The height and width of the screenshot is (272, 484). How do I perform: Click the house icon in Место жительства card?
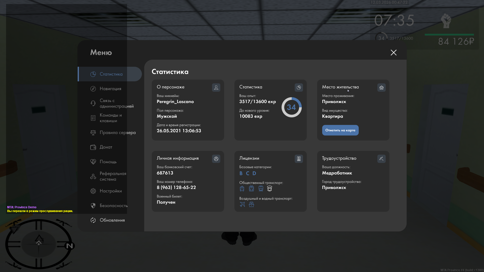[381, 87]
